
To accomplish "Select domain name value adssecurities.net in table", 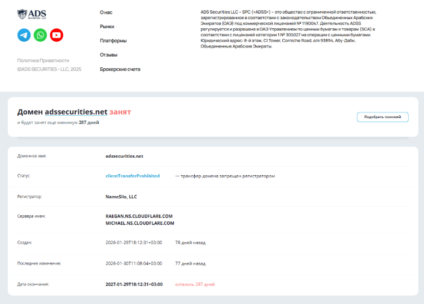I will coord(124,156).
